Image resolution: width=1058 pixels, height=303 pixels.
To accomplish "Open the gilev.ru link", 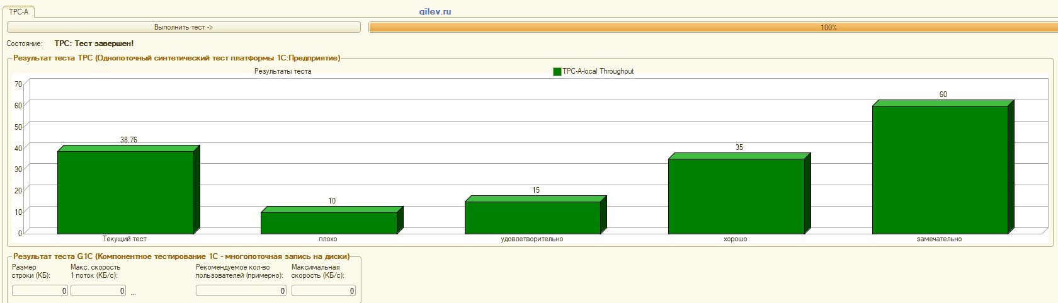I will (435, 11).
